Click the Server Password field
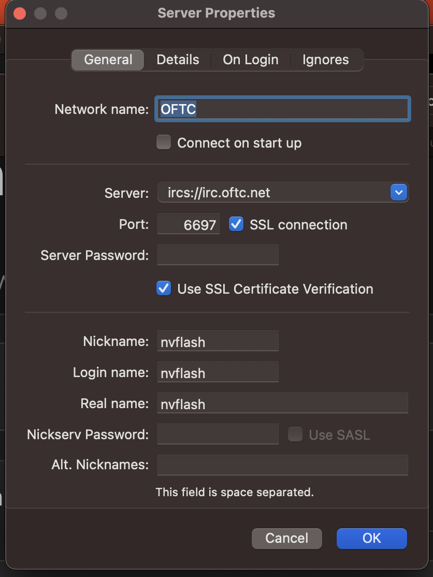The image size is (433, 577). [218, 255]
